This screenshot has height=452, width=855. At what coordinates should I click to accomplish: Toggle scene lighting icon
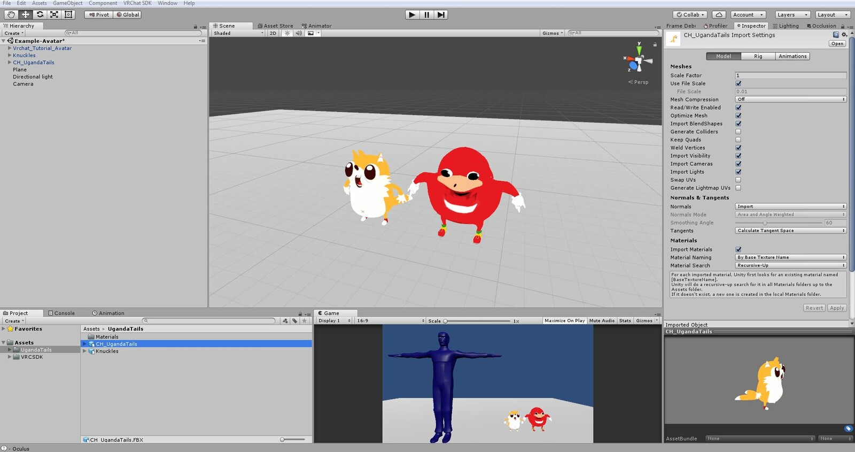coord(287,33)
